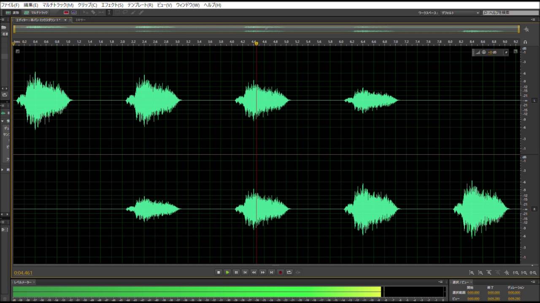Open the ヘルプ(H) menu

pyautogui.click(x=212, y=5)
